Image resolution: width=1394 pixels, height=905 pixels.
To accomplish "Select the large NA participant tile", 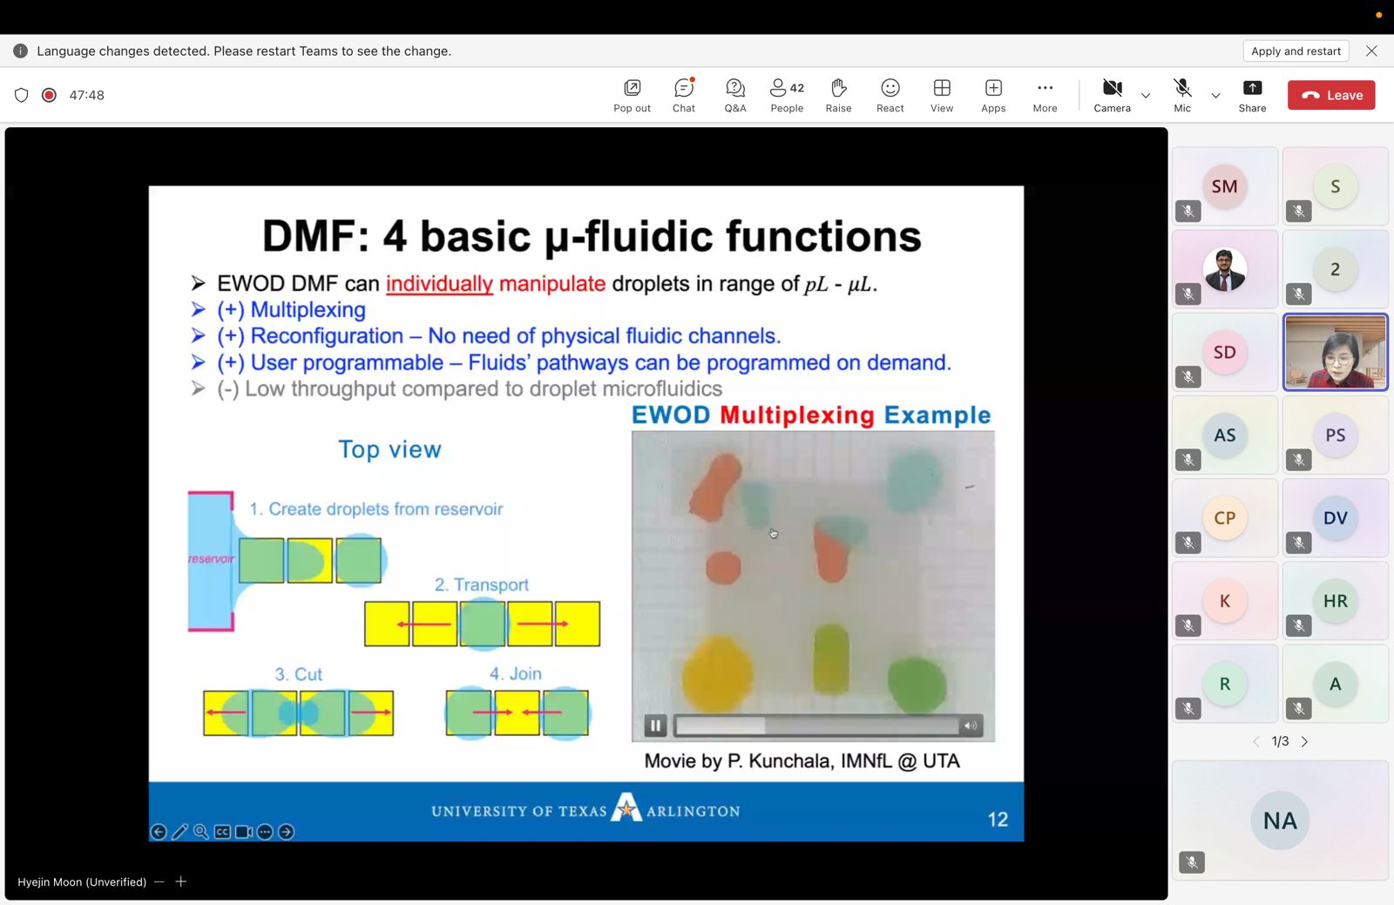I will [1280, 821].
